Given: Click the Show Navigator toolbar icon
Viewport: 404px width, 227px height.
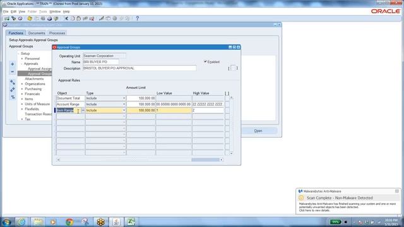Looking at the screenshot, I should (20, 18).
